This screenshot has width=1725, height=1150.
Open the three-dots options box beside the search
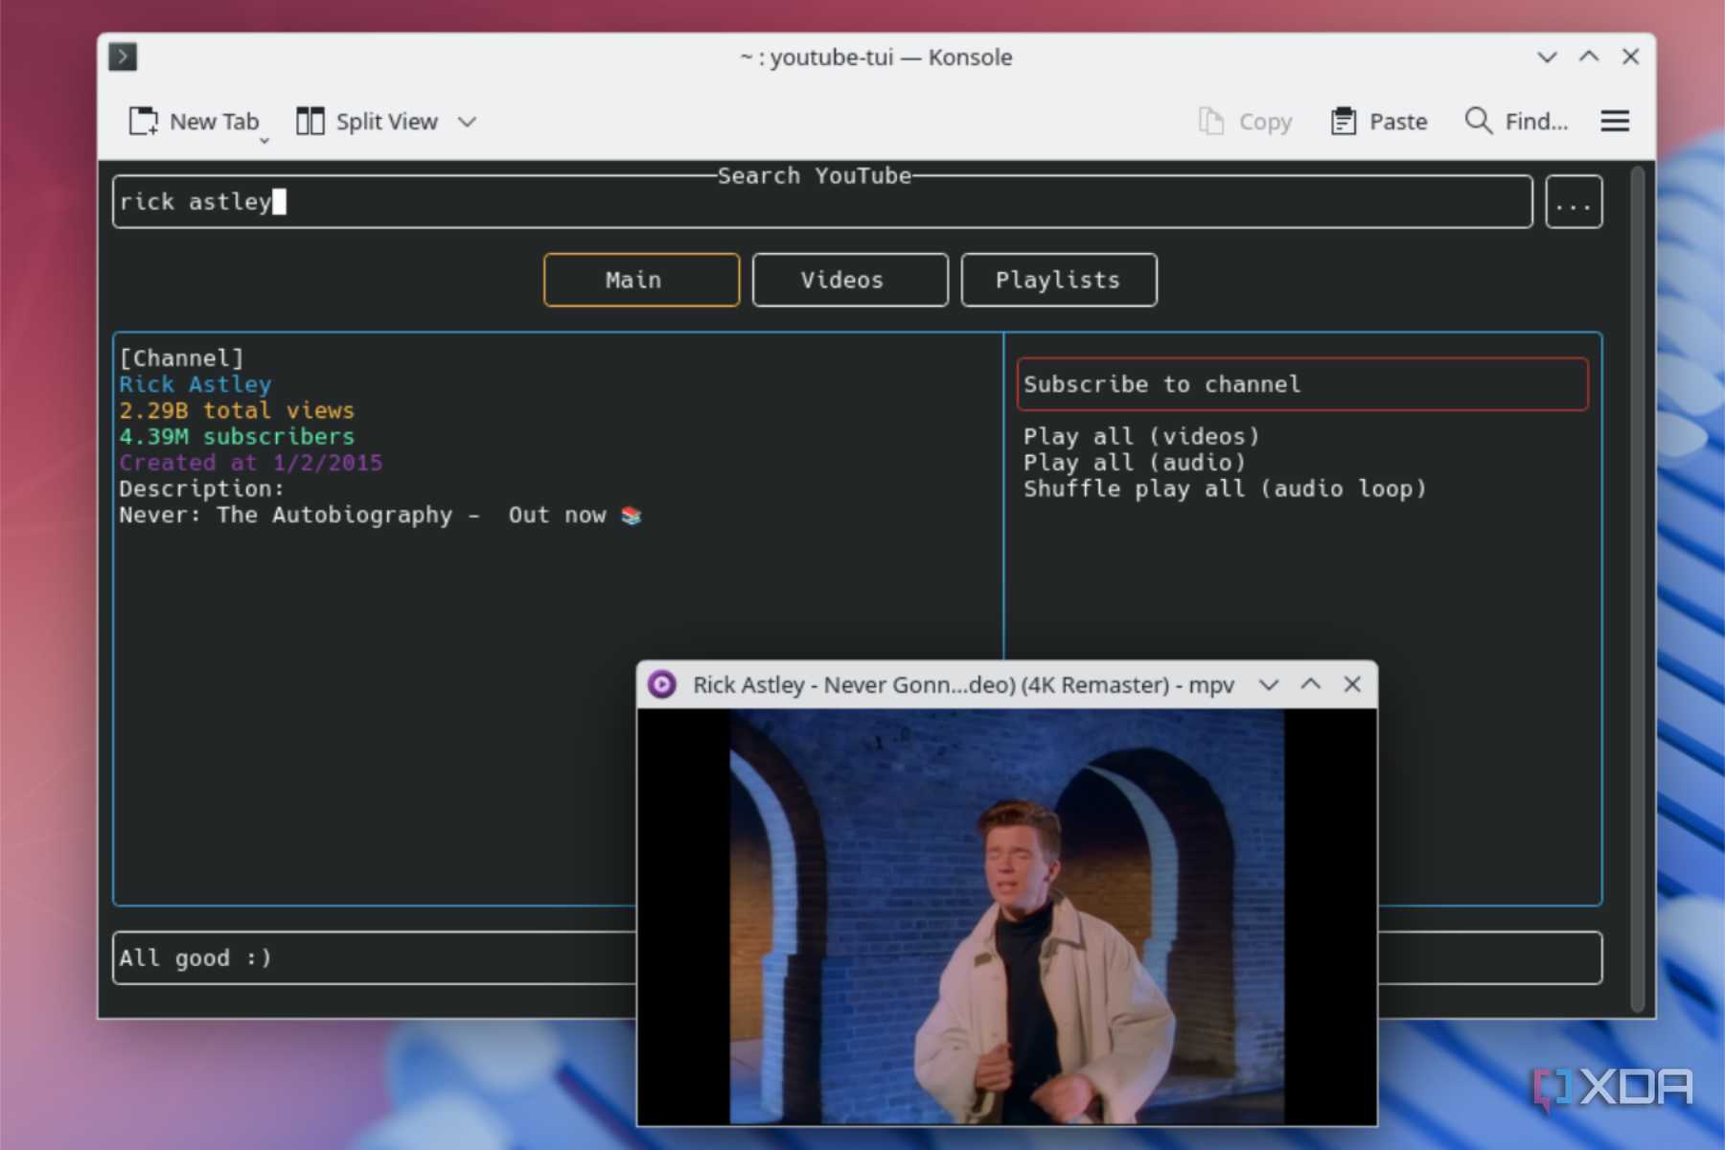(1574, 201)
